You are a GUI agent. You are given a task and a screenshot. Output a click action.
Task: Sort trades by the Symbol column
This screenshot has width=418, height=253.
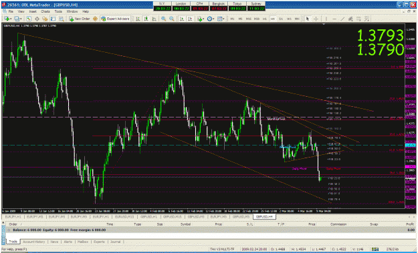[x=185, y=224]
